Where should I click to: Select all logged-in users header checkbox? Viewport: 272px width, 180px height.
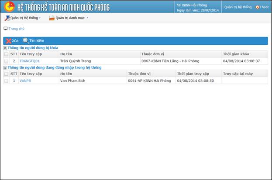(x=6, y=74)
